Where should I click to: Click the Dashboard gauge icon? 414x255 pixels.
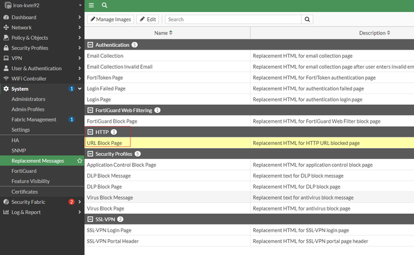tap(6, 17)
